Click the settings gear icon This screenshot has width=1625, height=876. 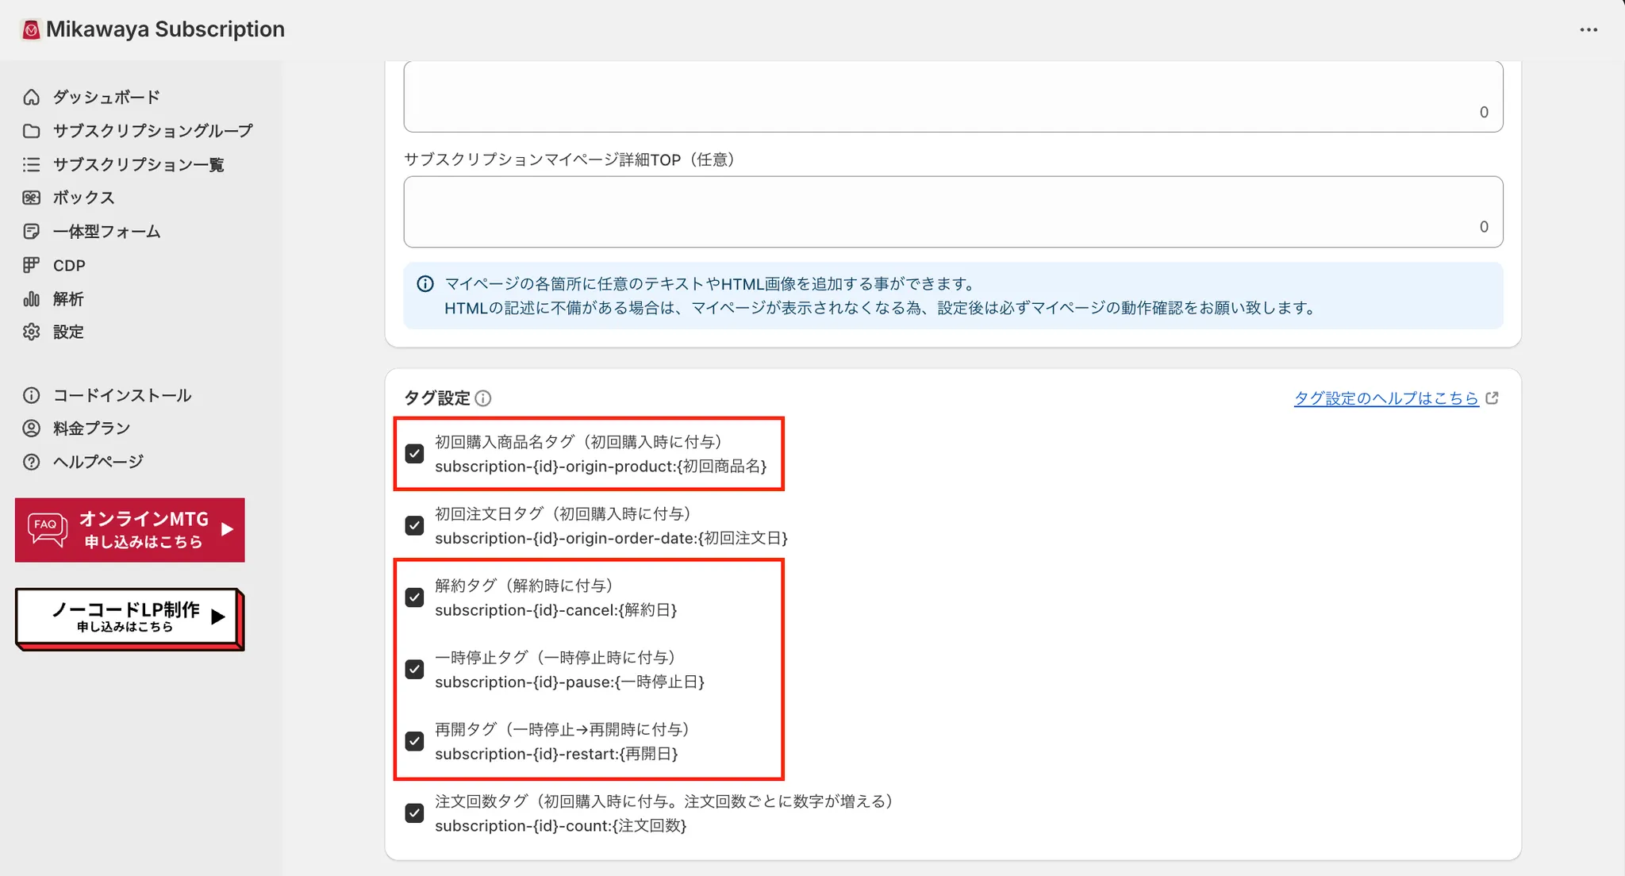pos(31,332)
